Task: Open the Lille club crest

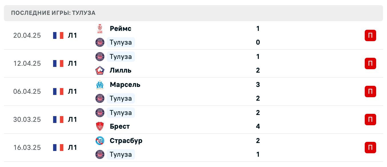Action: 100,70
